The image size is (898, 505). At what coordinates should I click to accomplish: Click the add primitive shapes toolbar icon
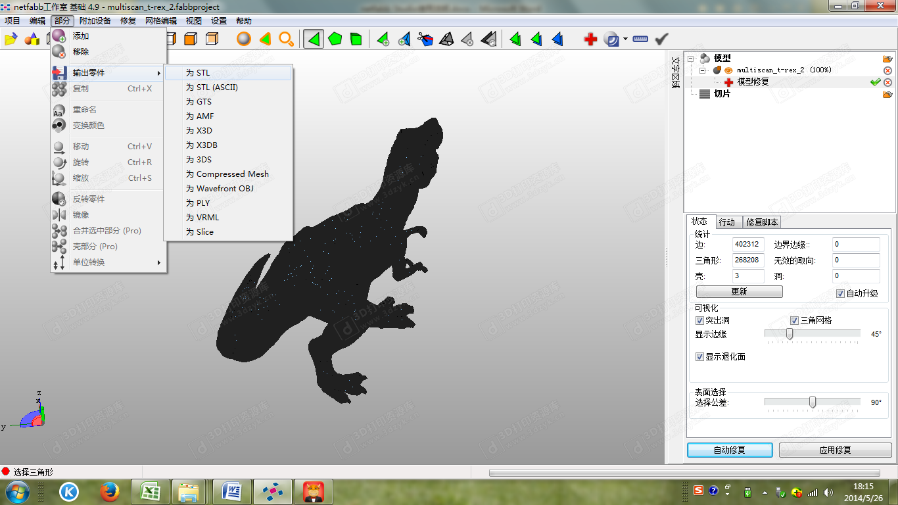point(32,39)
